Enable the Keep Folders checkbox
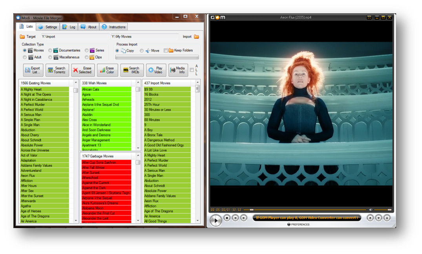 click(166, 51)
